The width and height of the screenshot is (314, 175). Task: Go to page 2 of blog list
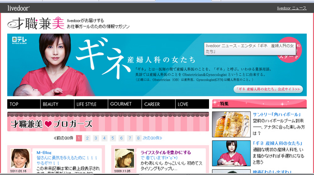87,138
